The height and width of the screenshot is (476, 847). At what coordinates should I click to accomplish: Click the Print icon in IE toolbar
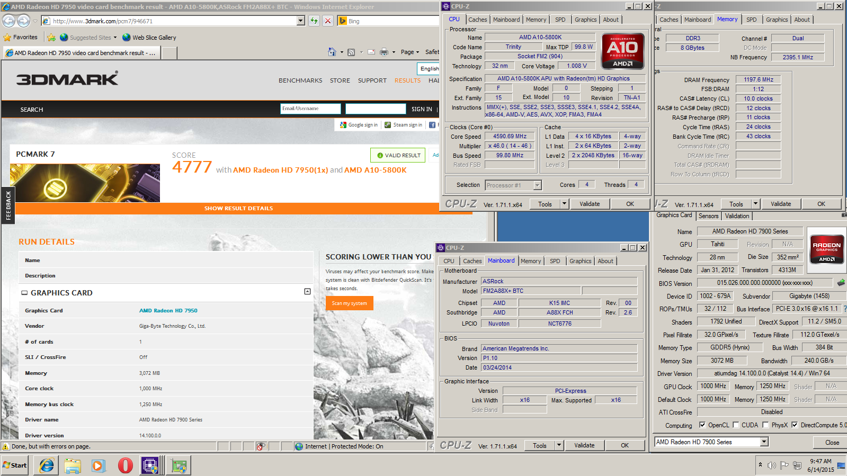[x=384, y=52]
